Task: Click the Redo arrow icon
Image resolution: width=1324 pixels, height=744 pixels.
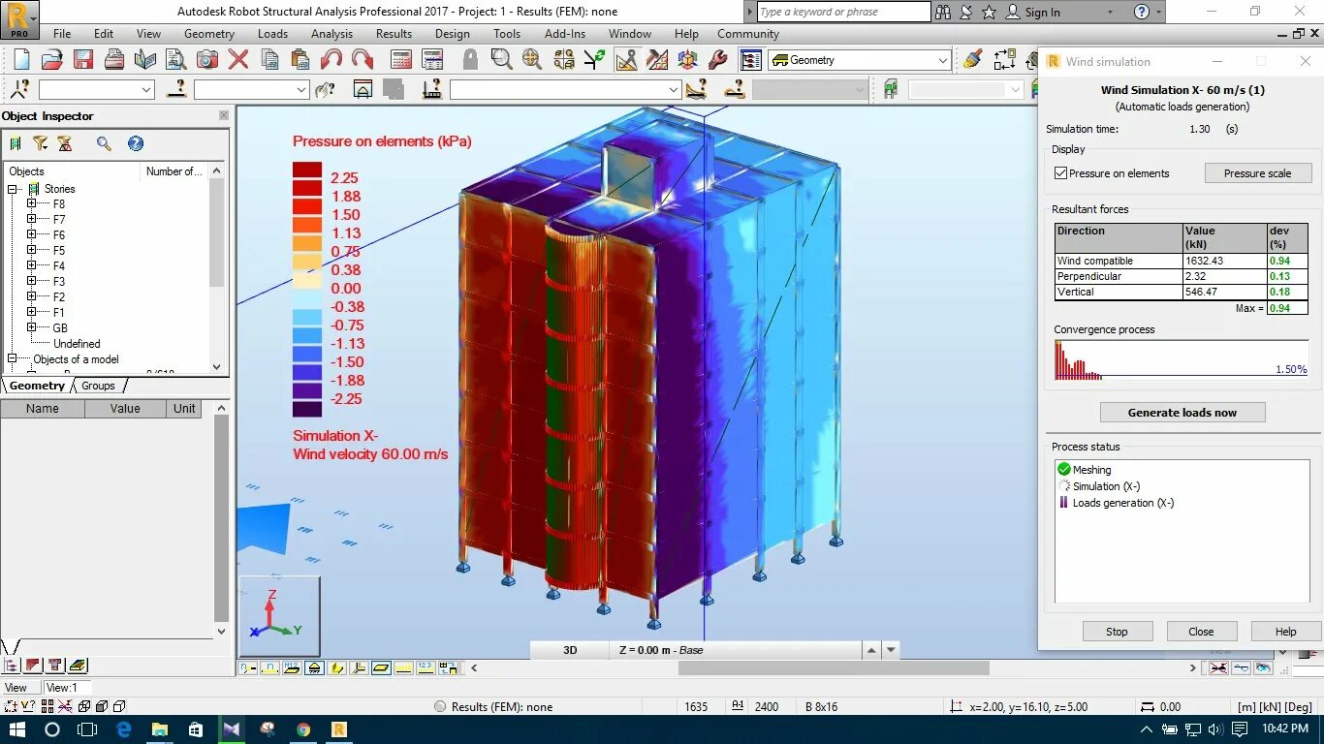Action: (x=363, y=59)
